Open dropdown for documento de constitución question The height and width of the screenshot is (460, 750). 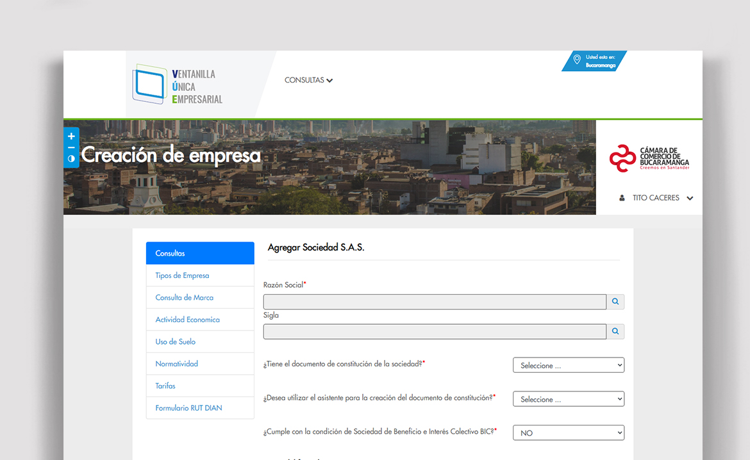click(568, 365)
